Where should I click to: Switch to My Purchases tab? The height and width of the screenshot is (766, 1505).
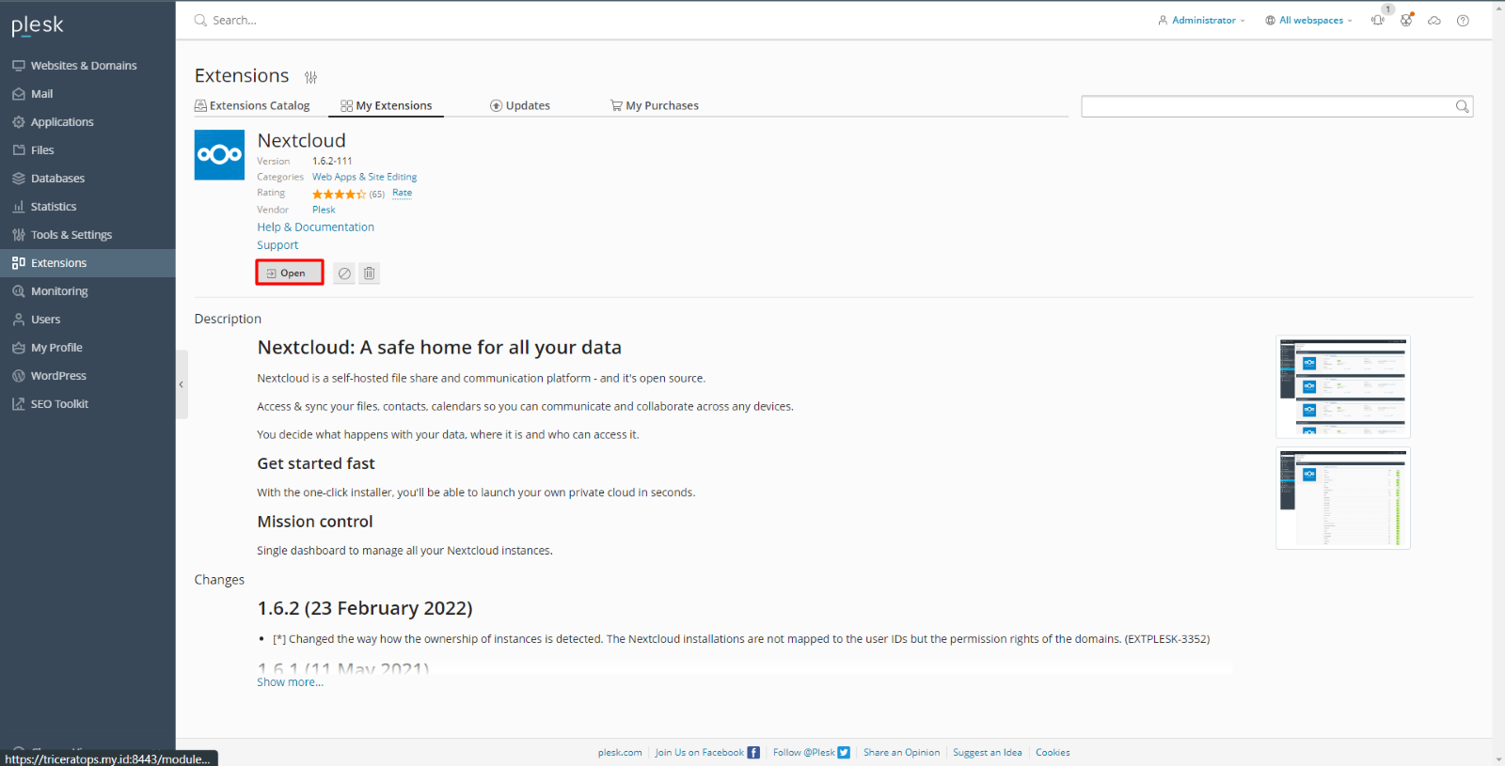pyautogui.click(x=655, y=105)
